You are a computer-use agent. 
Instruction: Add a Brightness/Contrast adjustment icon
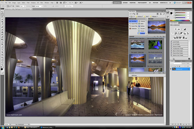point(176,29)
